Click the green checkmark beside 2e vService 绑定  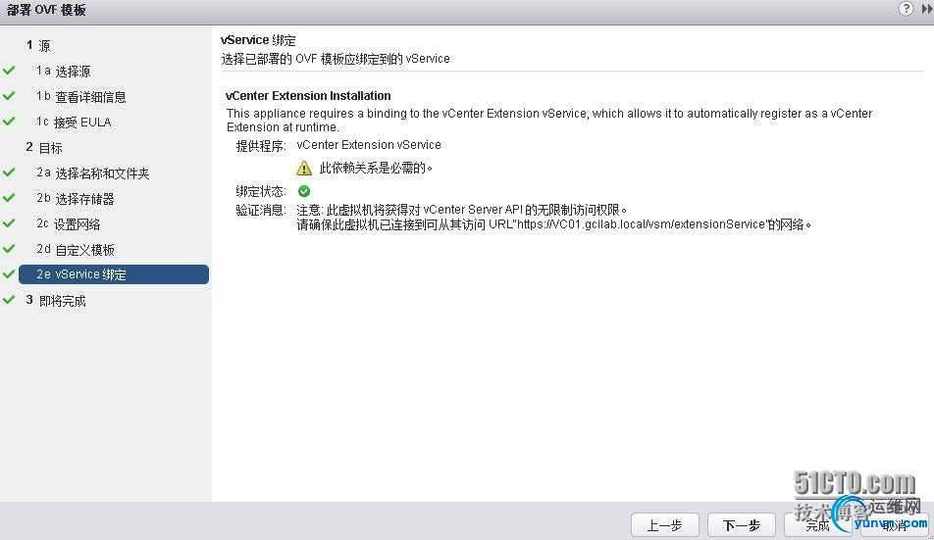pyautogui.click(x=9, y=274)
